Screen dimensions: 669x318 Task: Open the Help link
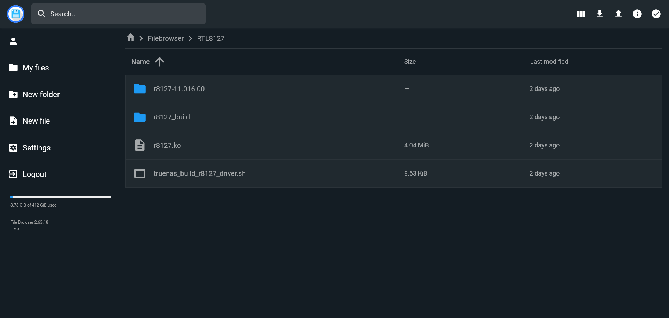pyautogui.click(x=15, y=228)
